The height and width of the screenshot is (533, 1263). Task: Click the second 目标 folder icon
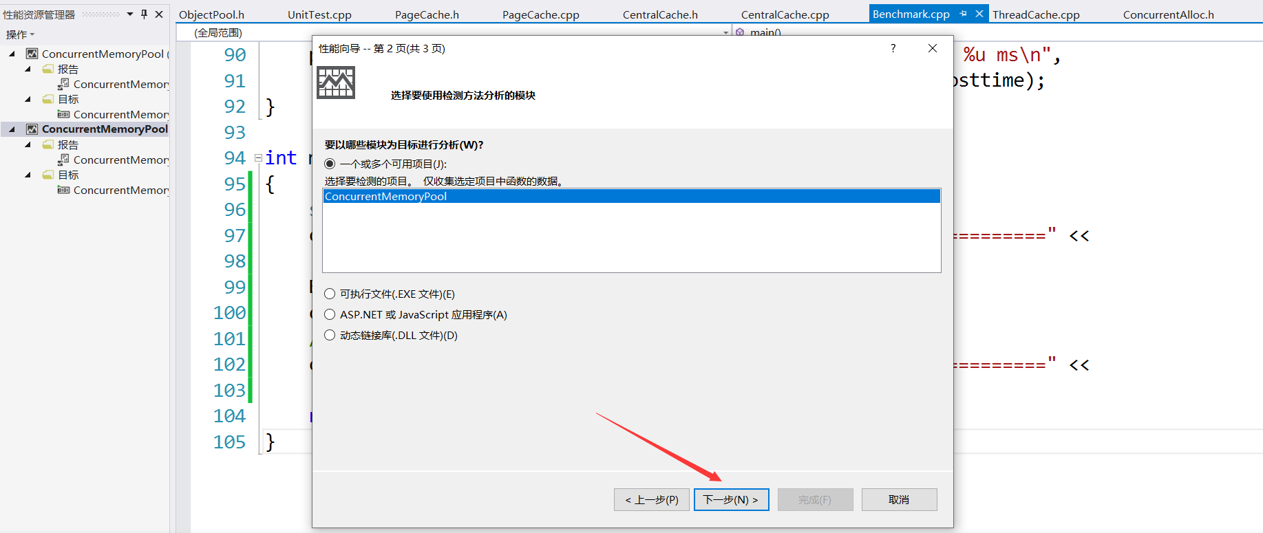point(47,175)
